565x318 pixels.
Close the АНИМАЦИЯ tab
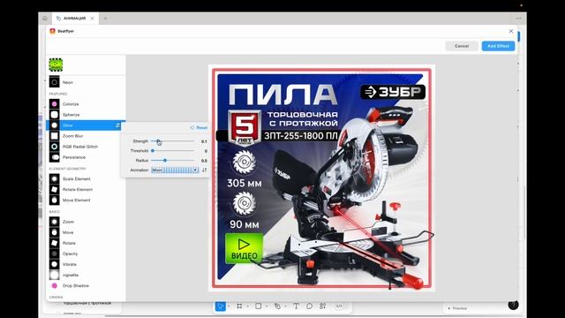tap(92, 19)
